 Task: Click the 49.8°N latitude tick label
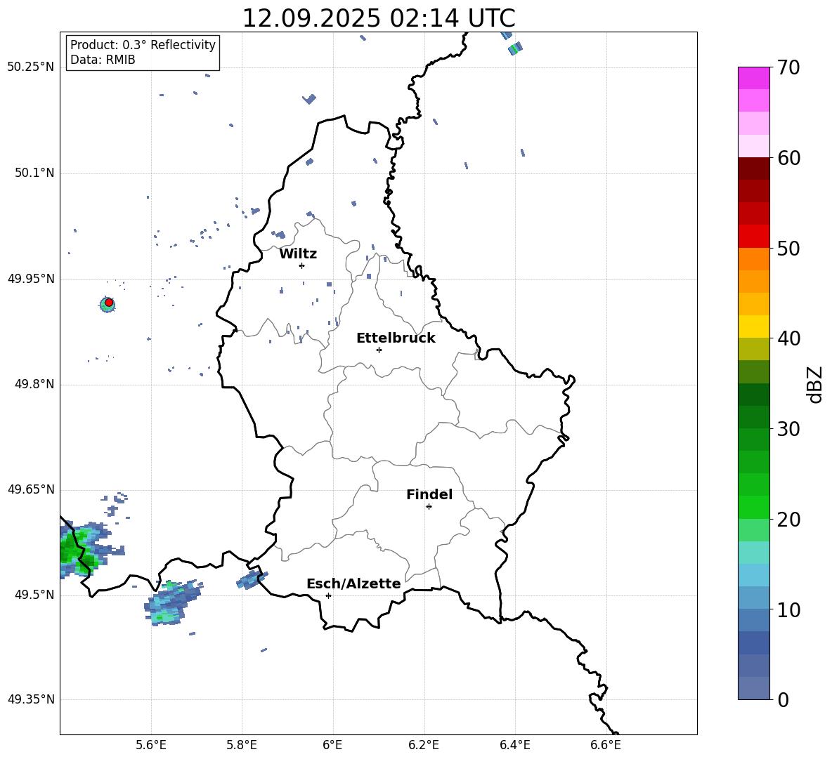(x=34, y=384)
